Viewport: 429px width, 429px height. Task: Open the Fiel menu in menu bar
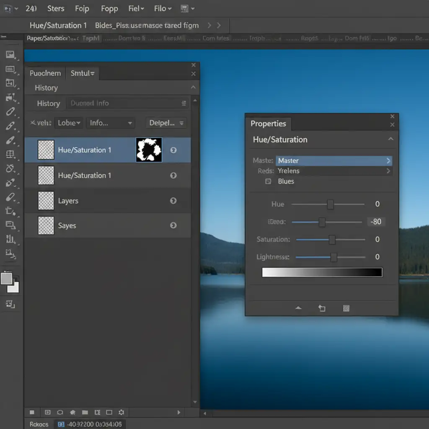(x=136, y=8)
